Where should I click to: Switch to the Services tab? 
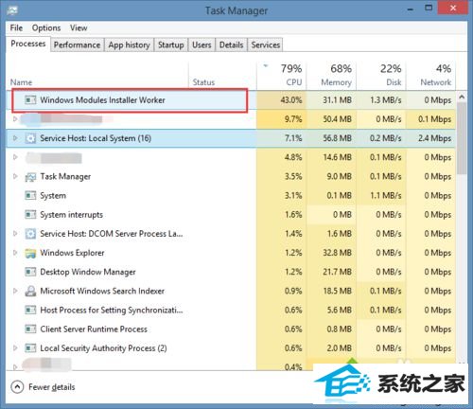pyautogui.click(x=266, y=44)
